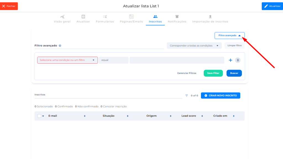Click the funnel icon near subscriber count

point(187,96)
